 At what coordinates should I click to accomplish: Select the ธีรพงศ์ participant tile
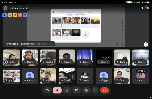point(67,76)
